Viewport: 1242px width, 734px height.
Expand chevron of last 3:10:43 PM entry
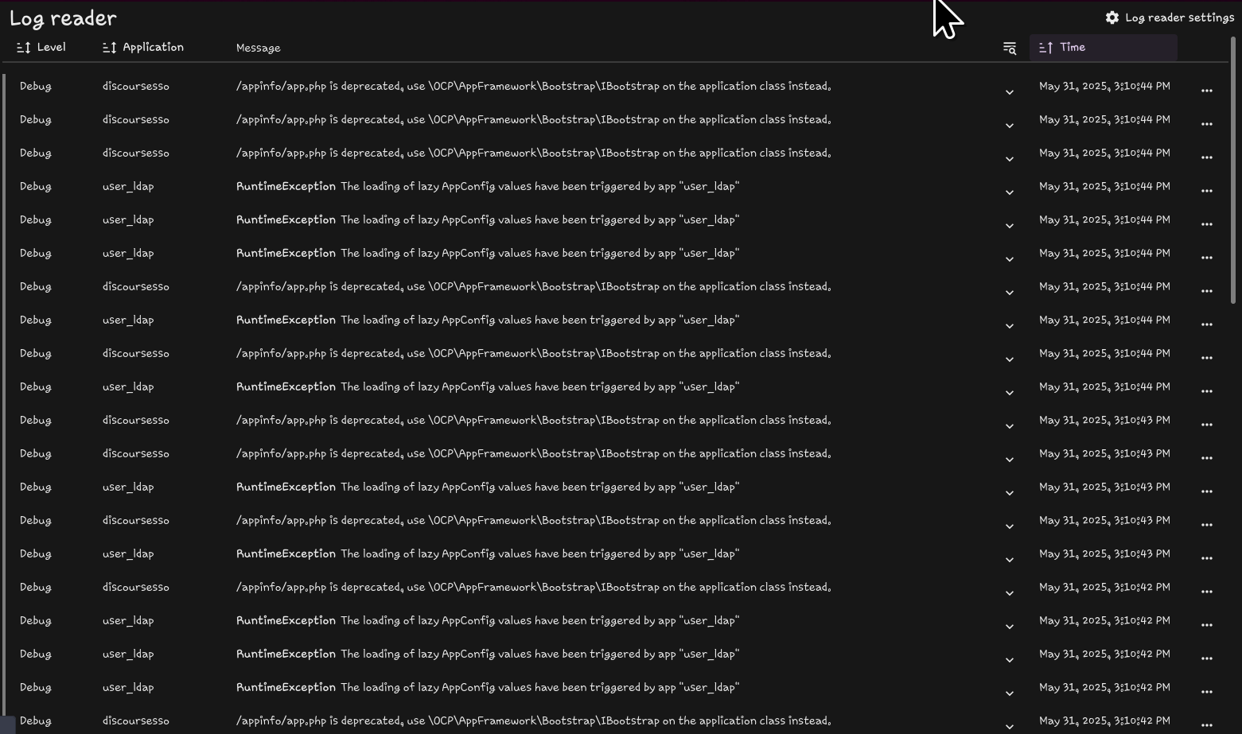[x=1009, y=560]
